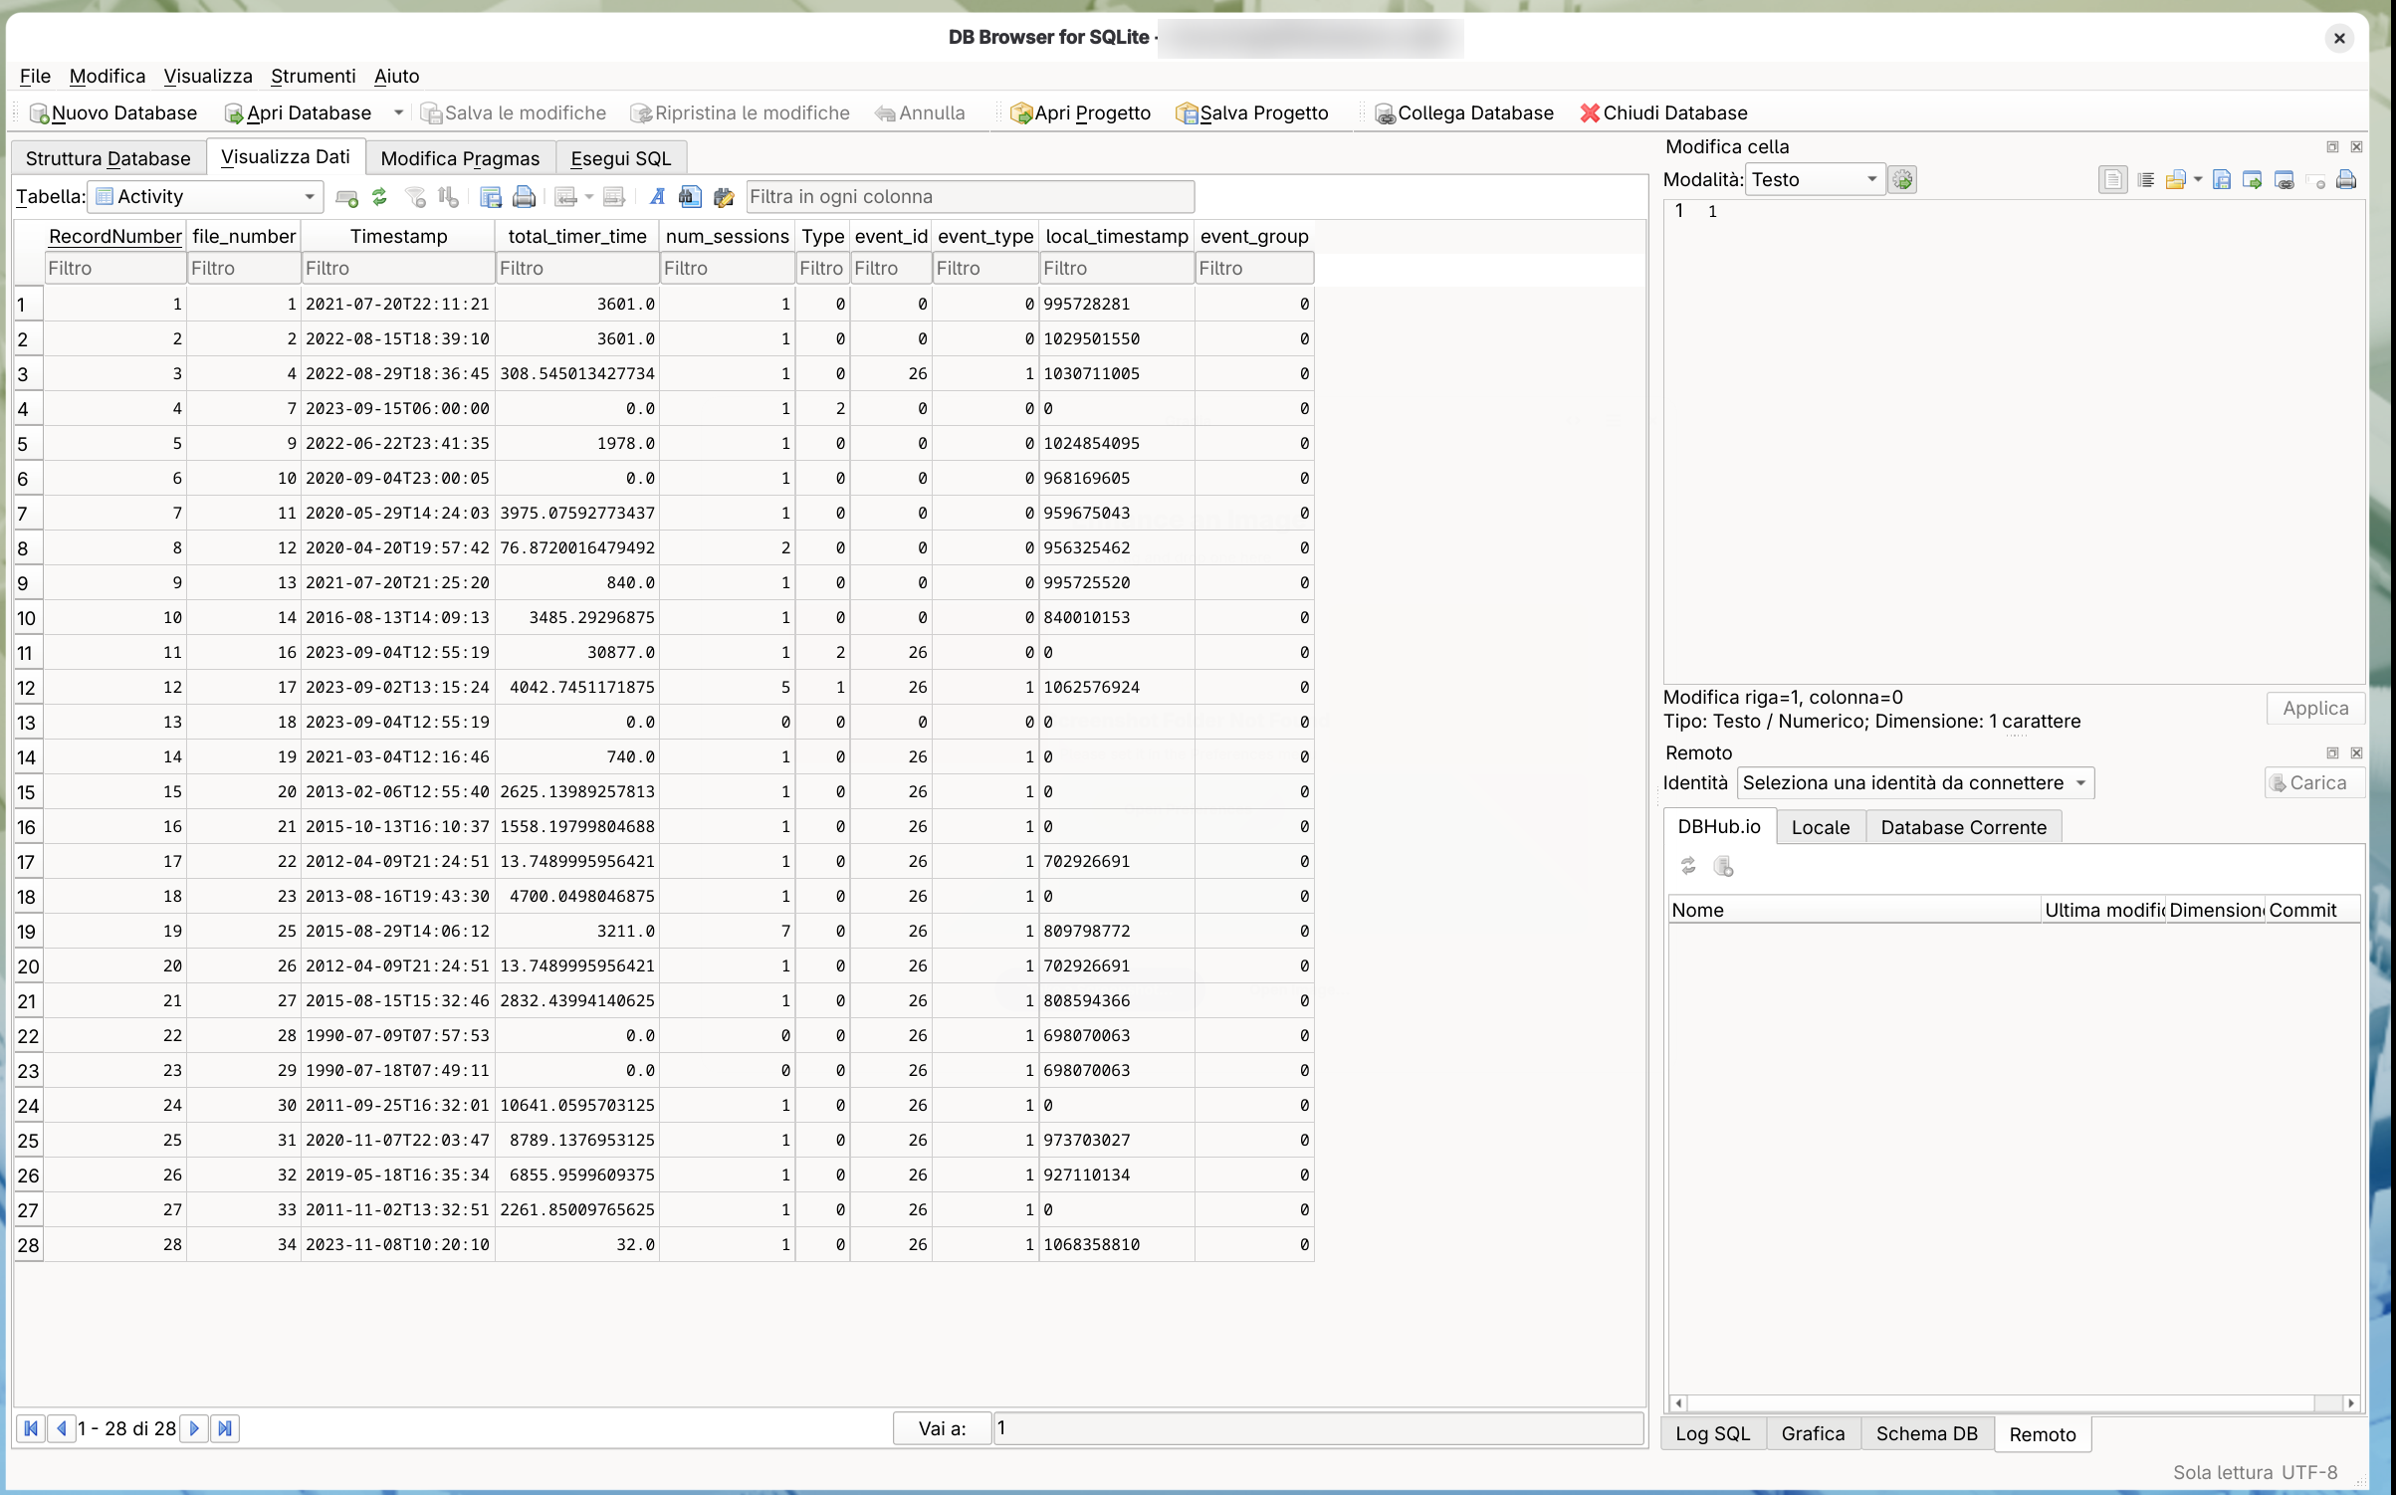2396x1495 pixels.
Task: Print the cell contents in Modifica cella
Action: coord(2346,180)
